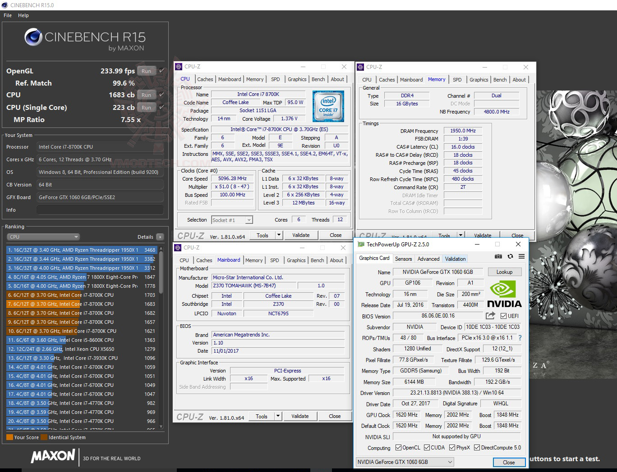
Task: Run the OpenGL benchmark
Action: [x=147, y=71]
